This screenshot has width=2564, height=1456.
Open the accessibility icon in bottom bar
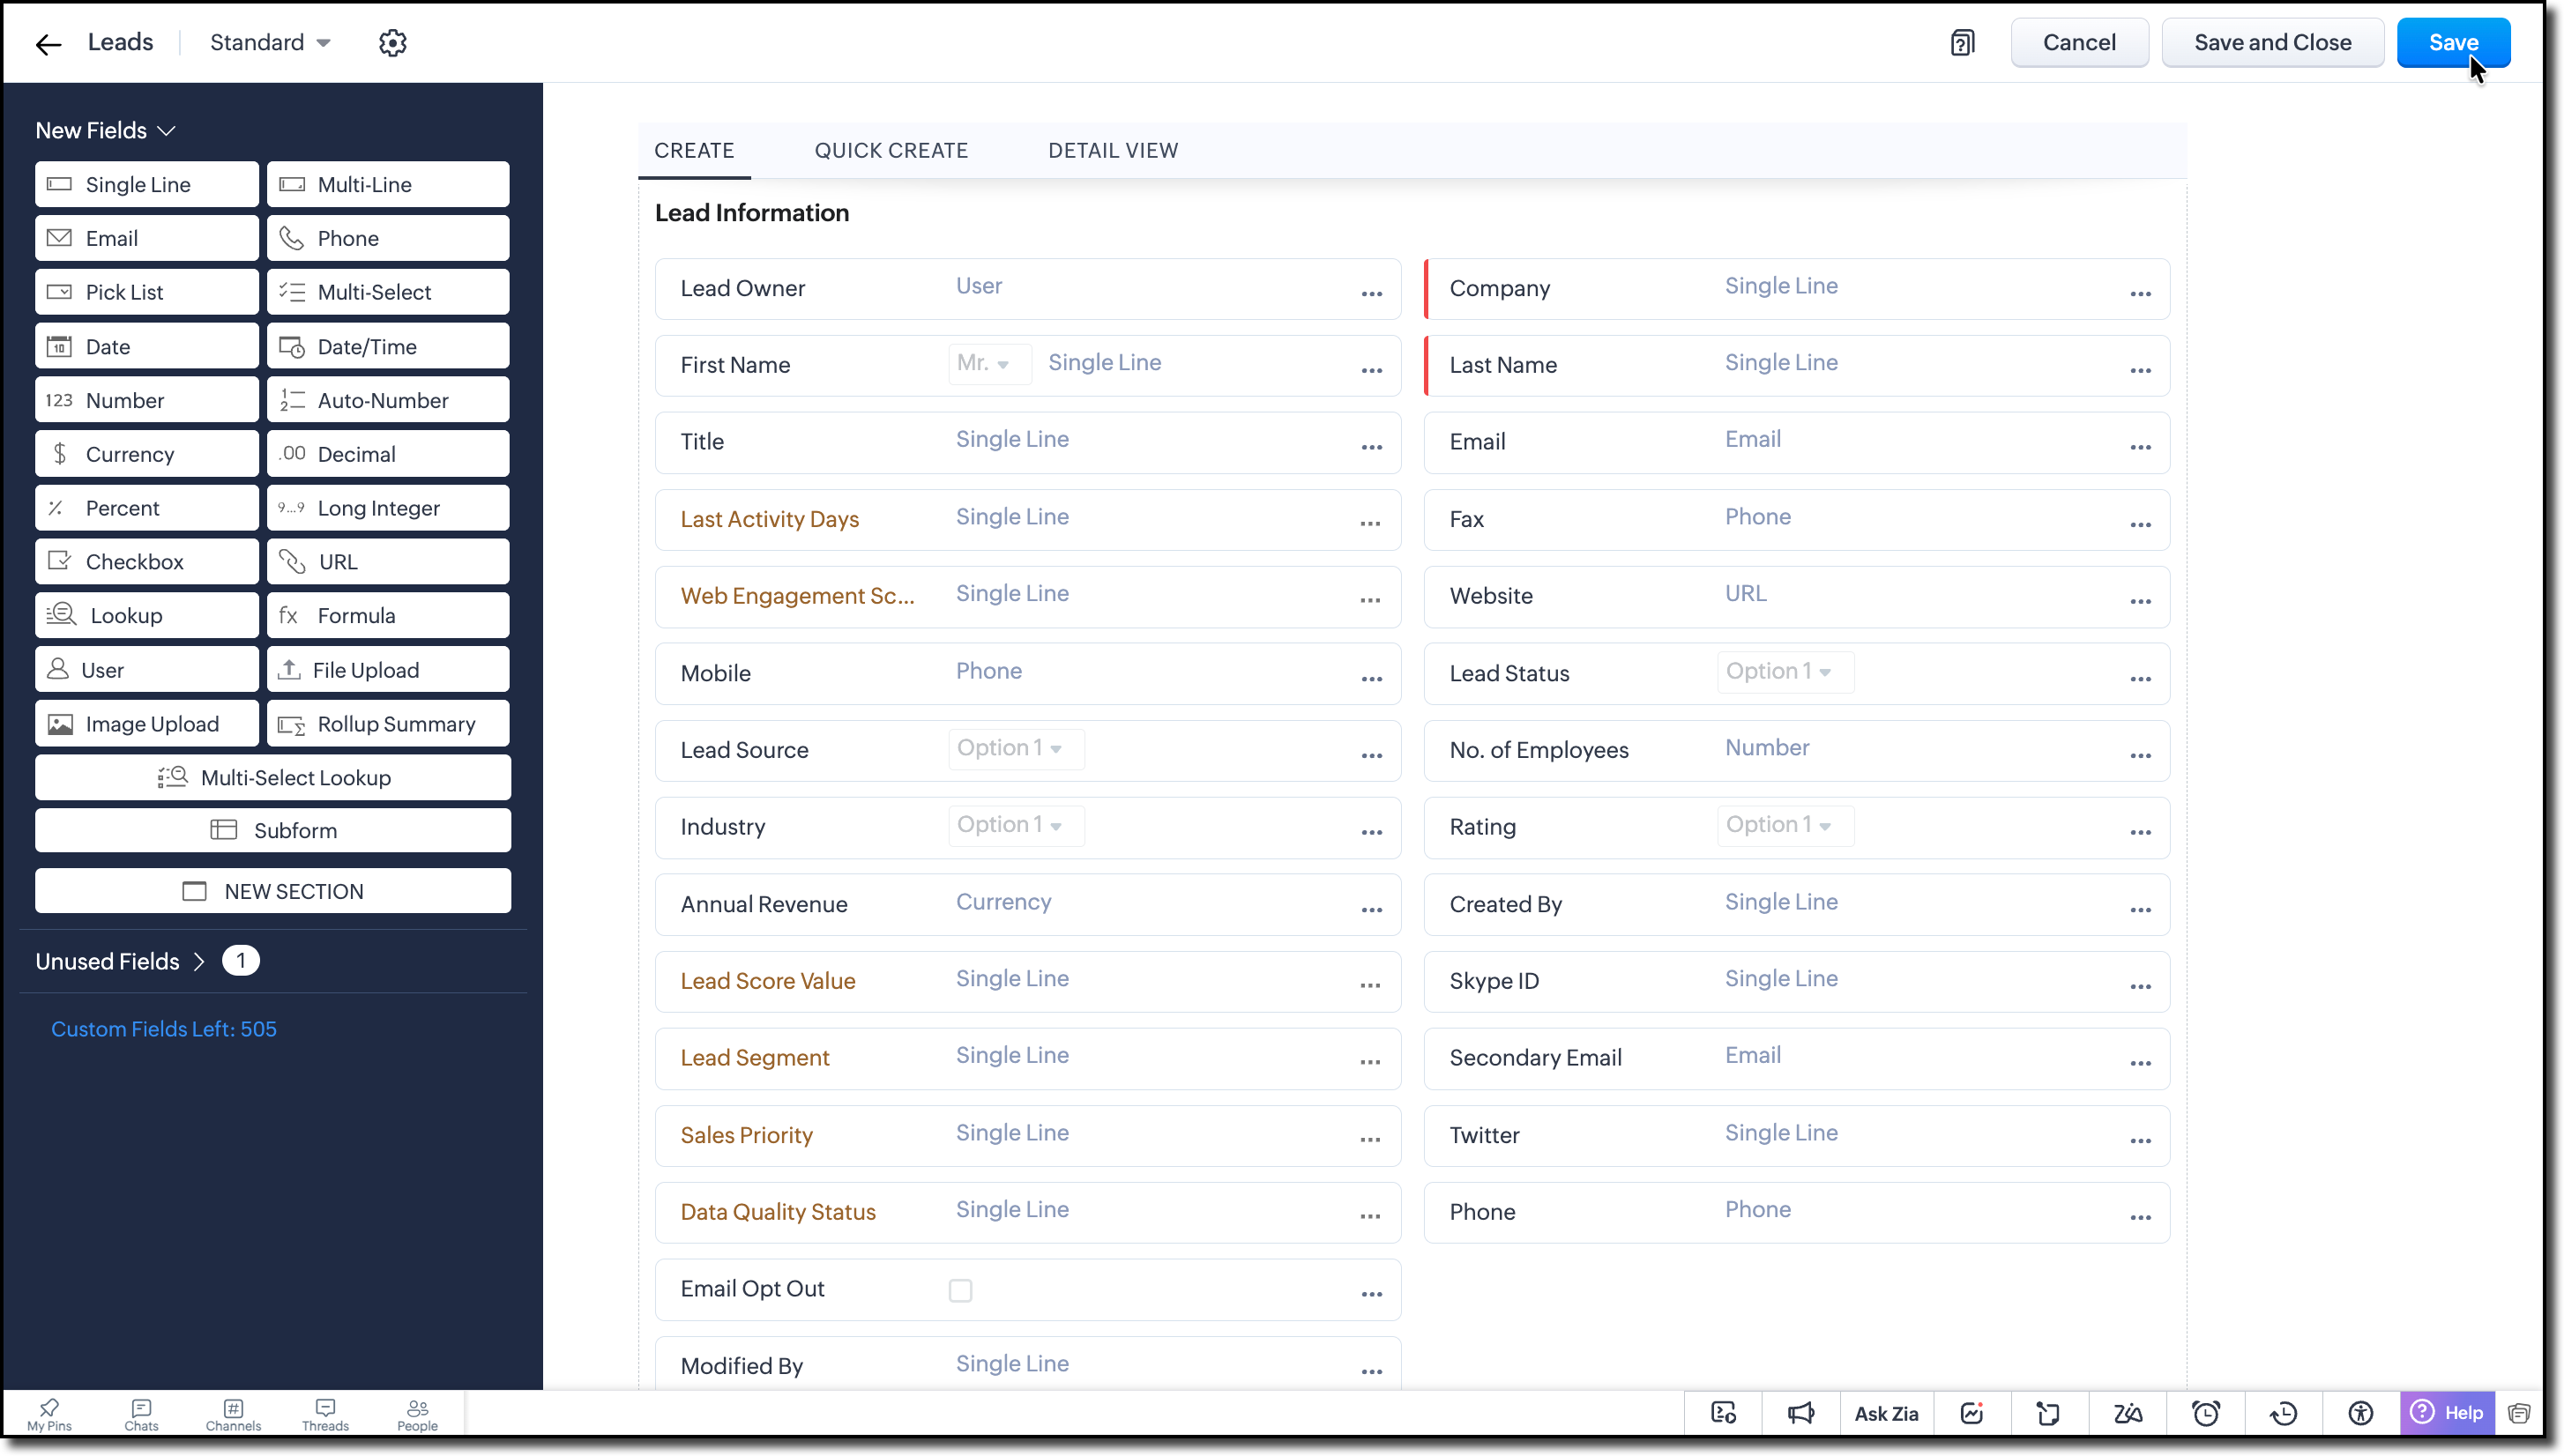pos(2361,1413)
